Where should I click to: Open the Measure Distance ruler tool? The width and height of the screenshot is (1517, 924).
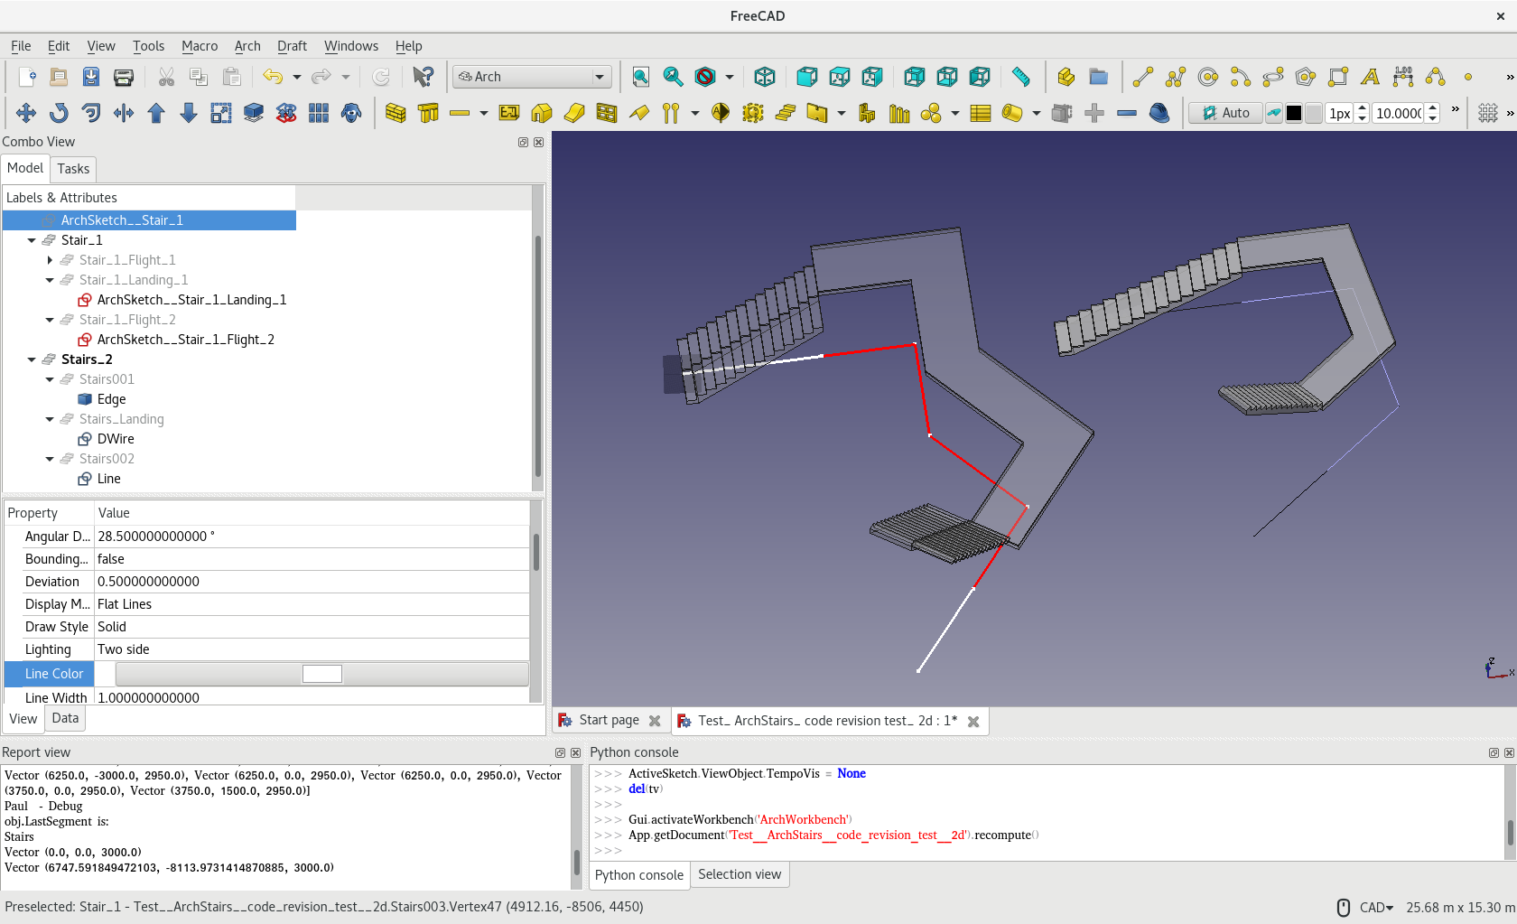coord(1020,77)
